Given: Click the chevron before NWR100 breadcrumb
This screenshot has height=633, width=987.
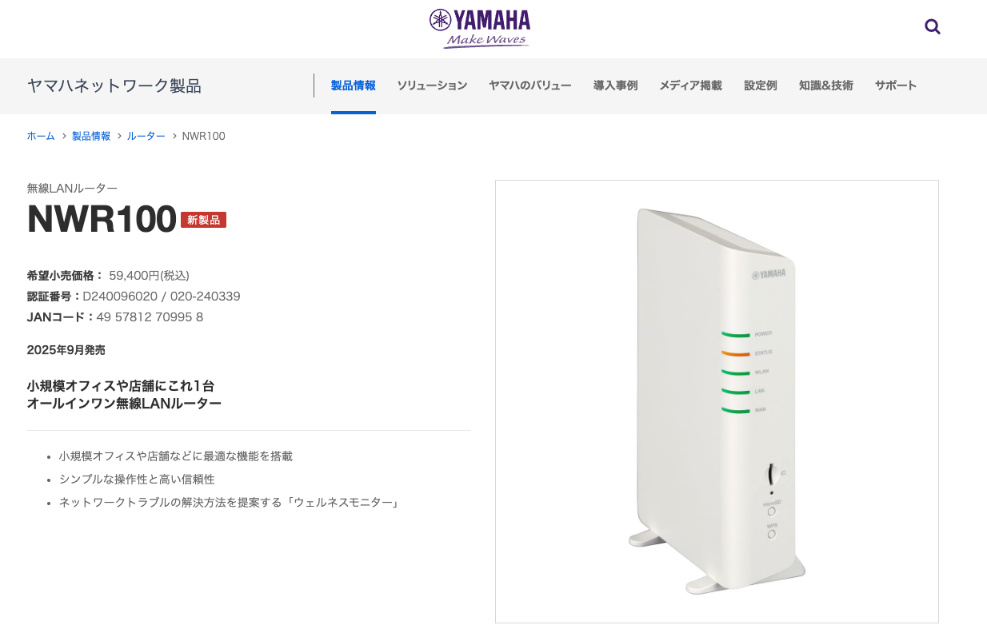Looking at the screenshot, I should pyautogui.click(x=174, y=136).
